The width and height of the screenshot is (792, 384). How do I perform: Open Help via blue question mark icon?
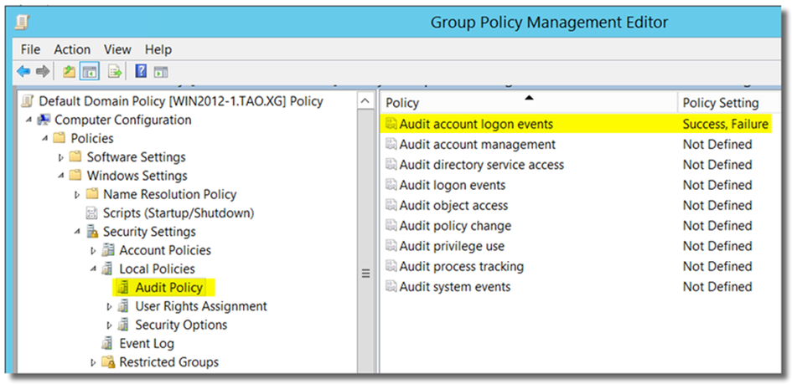tap(142, 72)
